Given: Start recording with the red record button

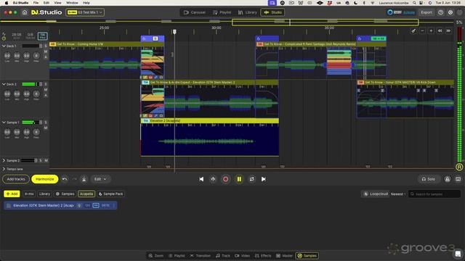Looking at the screenshot, I should [226, 179].
